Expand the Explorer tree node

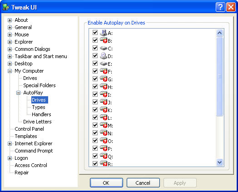coord(10,42)
